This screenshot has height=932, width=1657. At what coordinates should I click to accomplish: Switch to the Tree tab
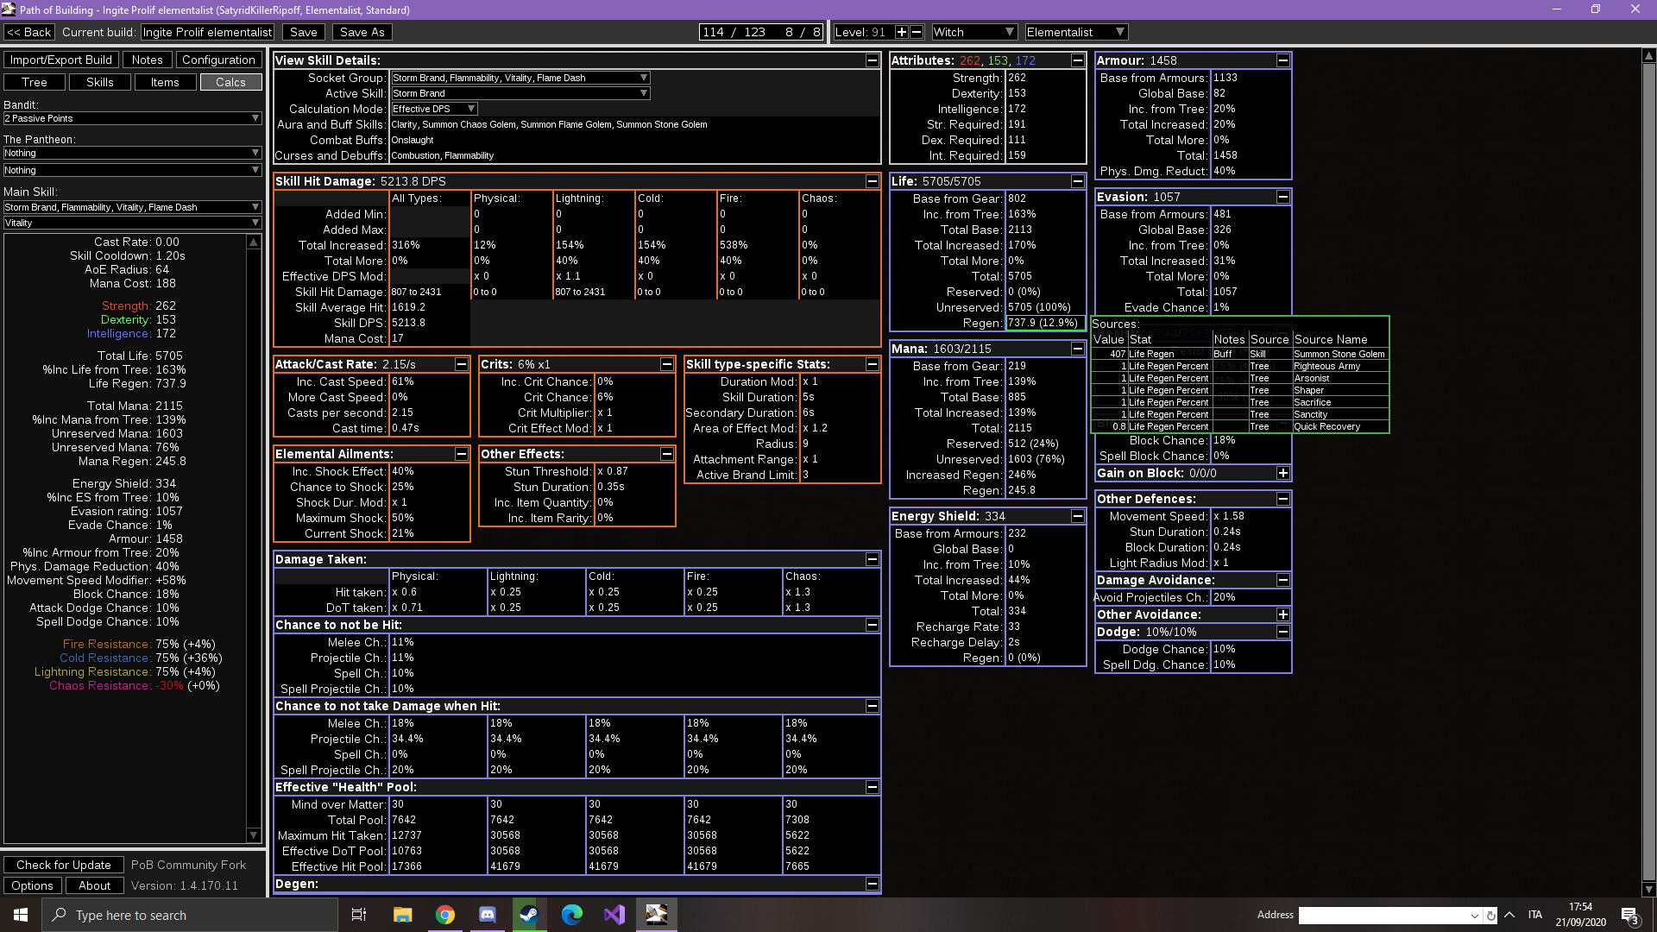click(x=35, y=82)
